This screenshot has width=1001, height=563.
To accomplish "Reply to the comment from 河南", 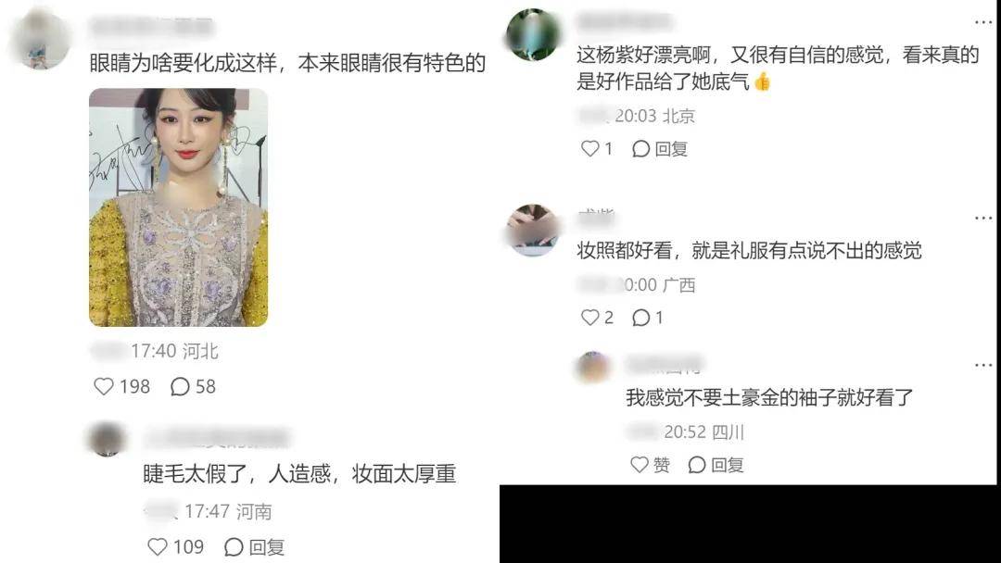I will [x=254, y=547].
